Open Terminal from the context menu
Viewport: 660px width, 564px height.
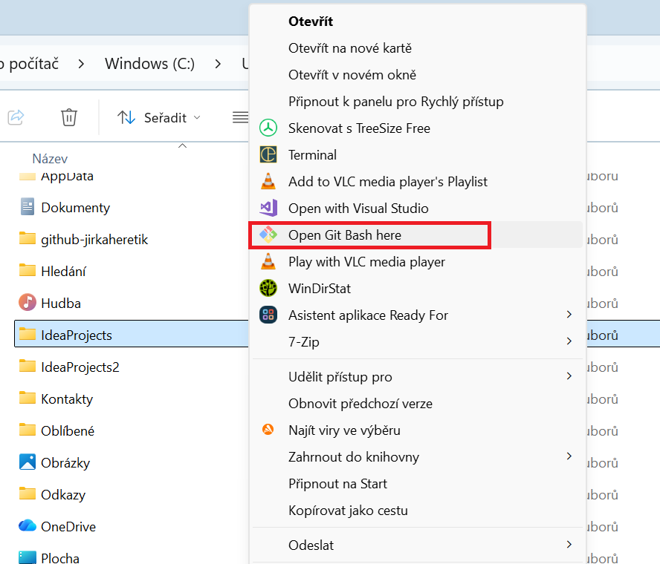(312, 154)
